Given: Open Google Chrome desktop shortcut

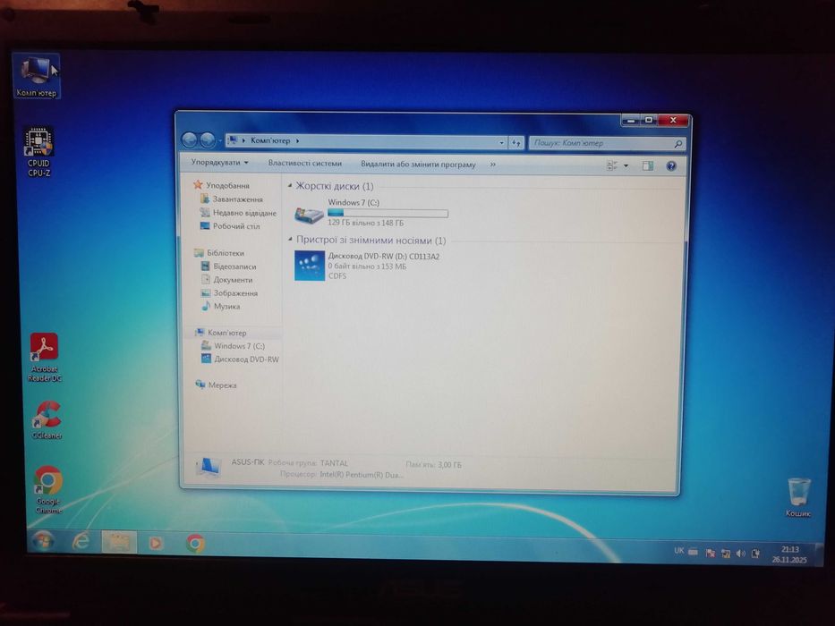Looking at the screenshot, I should 48,490.
